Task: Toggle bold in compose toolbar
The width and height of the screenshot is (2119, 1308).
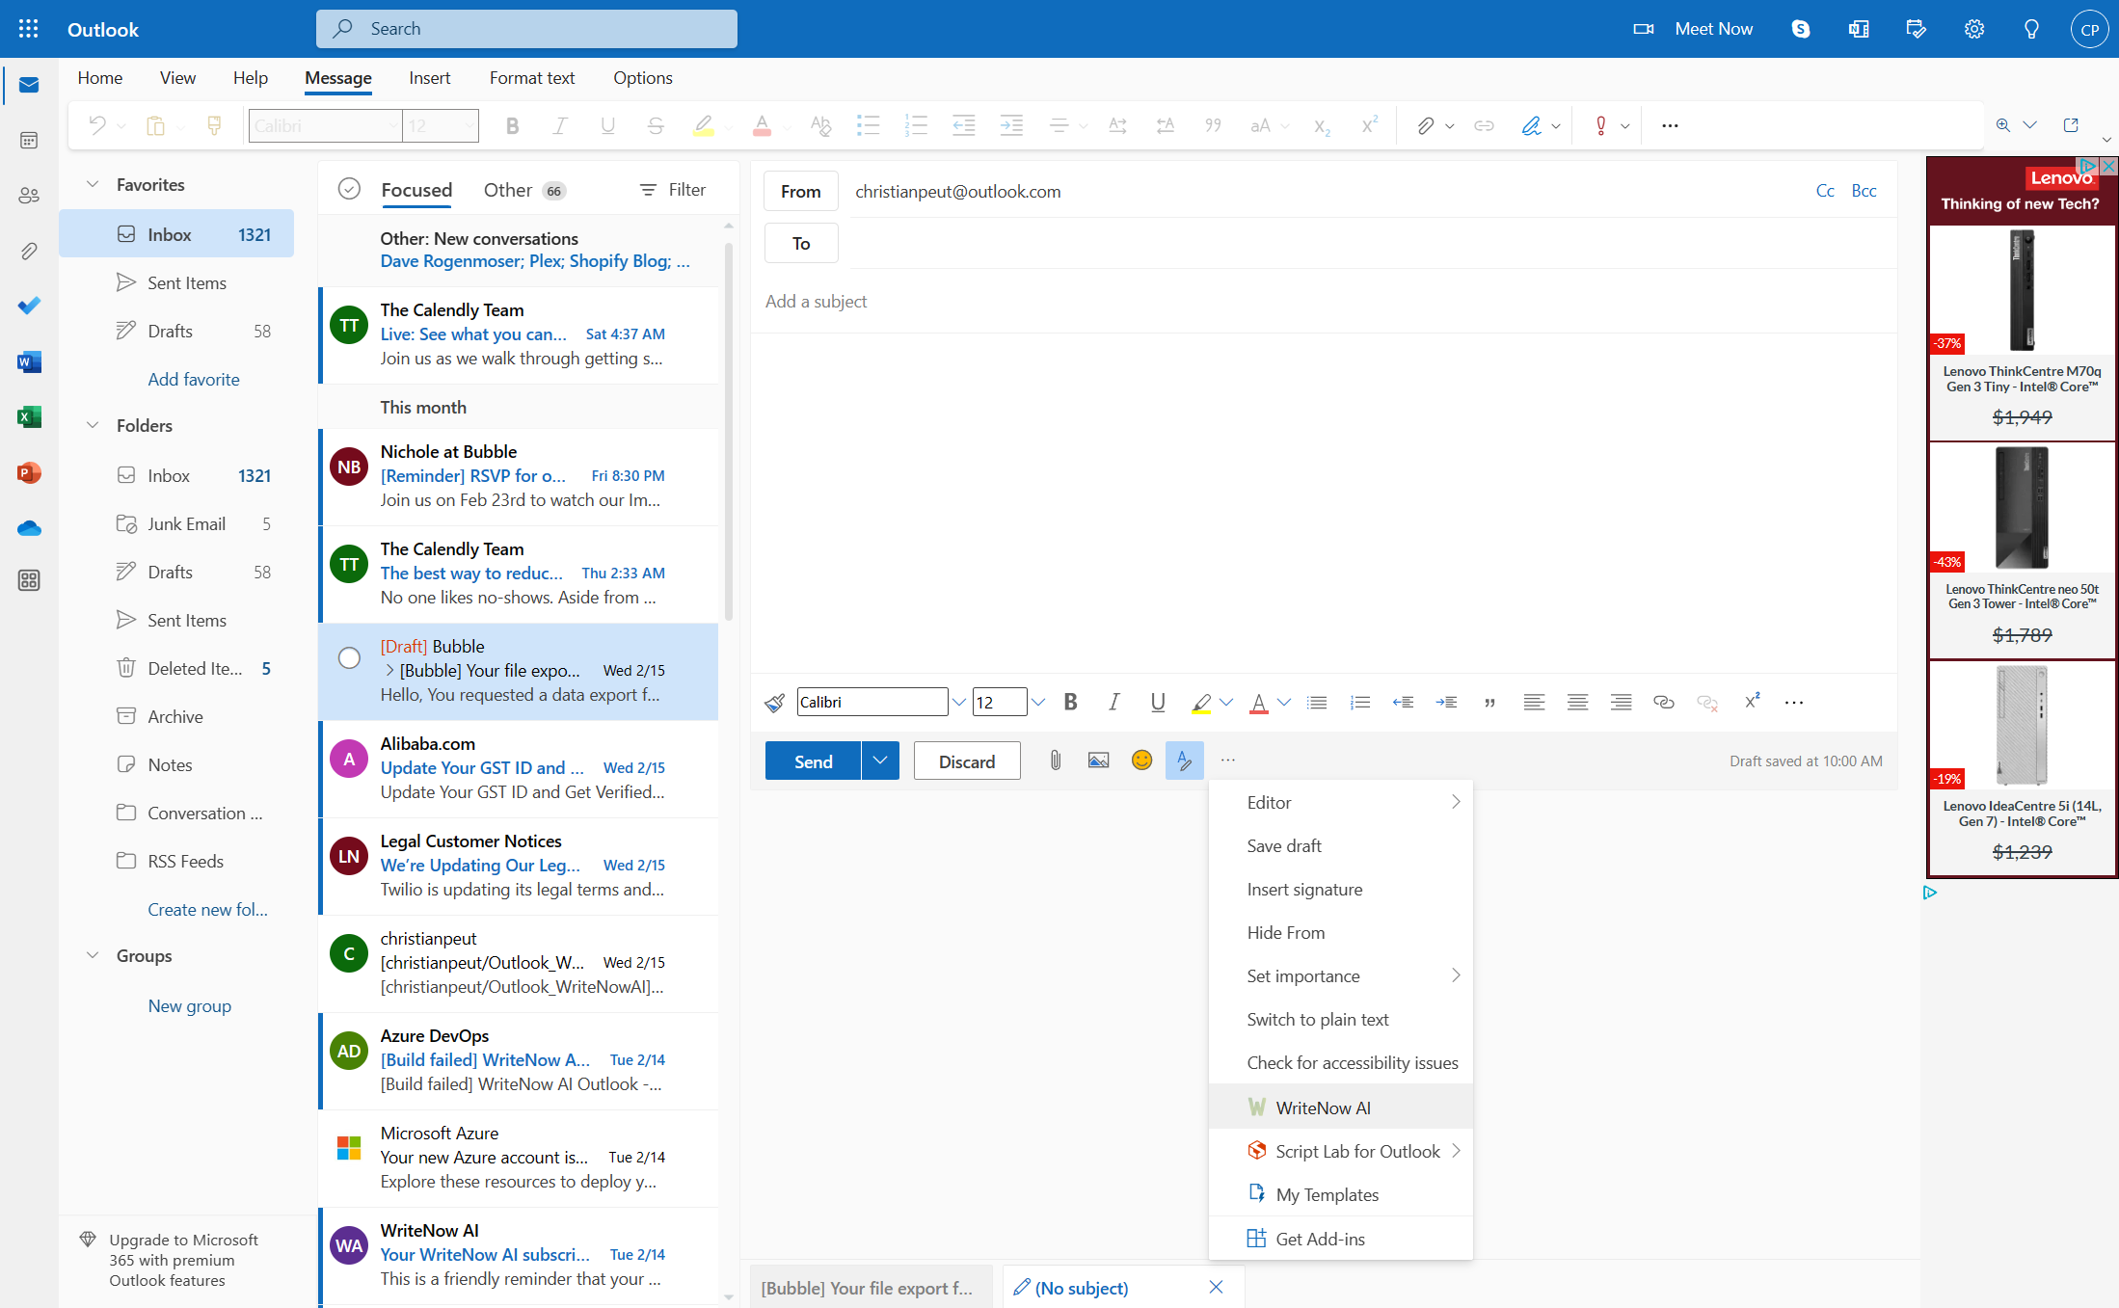Action: click(1070, 703)
